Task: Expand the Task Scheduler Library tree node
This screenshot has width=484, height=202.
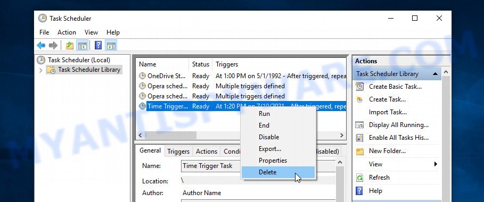Action: click(41, 70)
